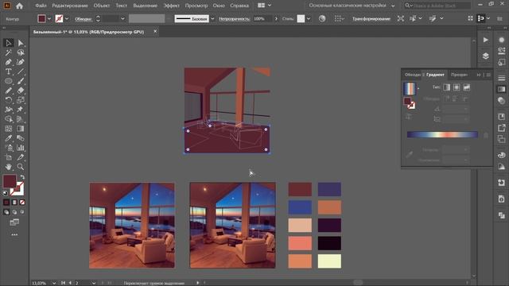This screenshot has height=286, width=509.
Task: Click the Обводка link in control bar
Action: click(84, 19)
